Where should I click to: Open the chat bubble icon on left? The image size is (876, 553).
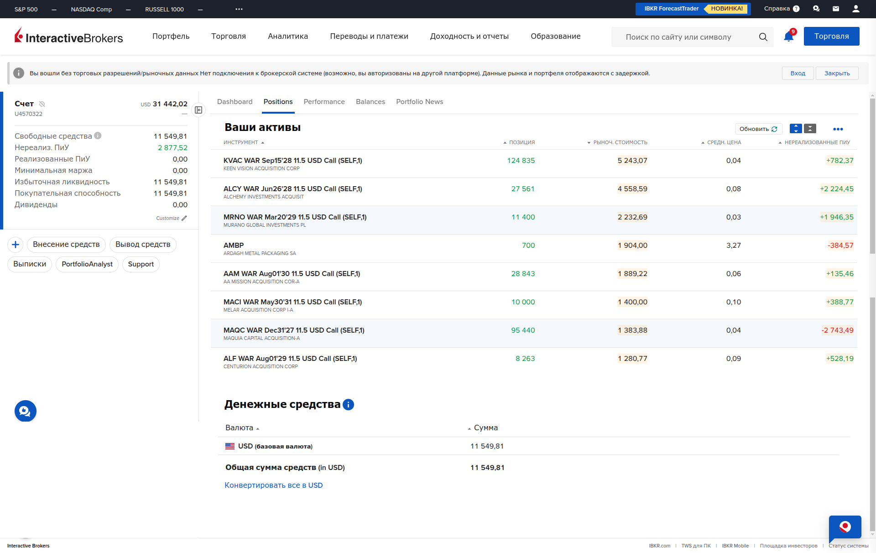point(25,411)
